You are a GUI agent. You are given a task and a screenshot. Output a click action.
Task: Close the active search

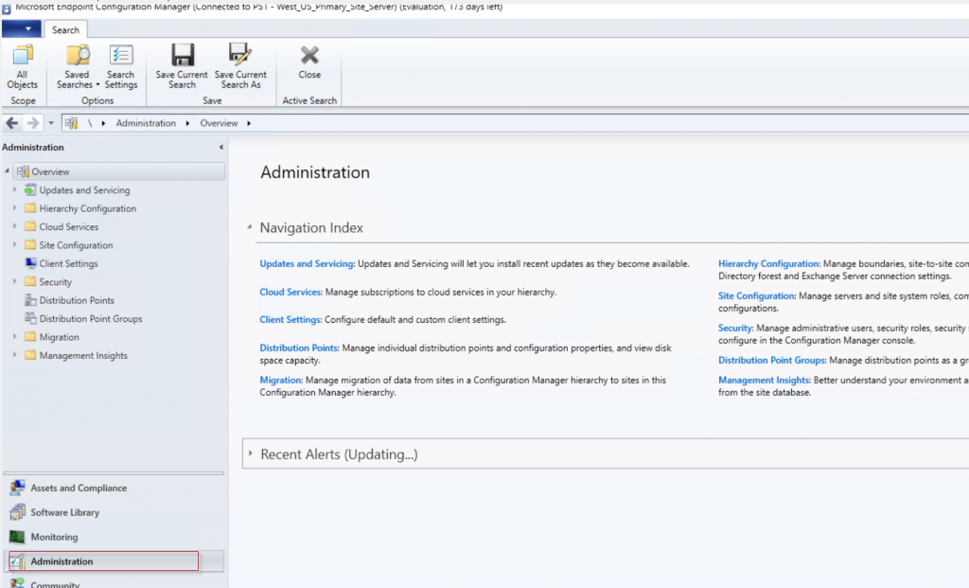[309, 62]
